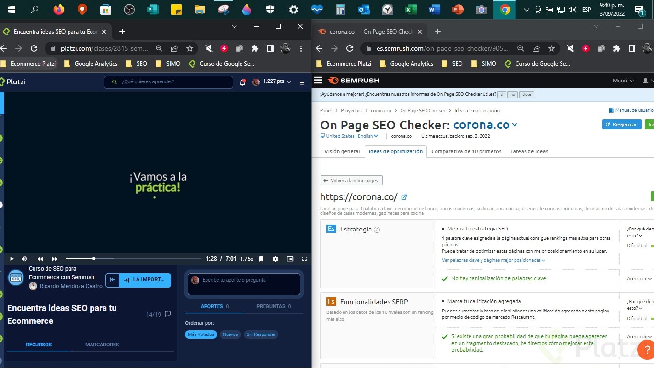
Task: Open the Extensions puzzle icon in Platzi window
Action: click(255, 48)
